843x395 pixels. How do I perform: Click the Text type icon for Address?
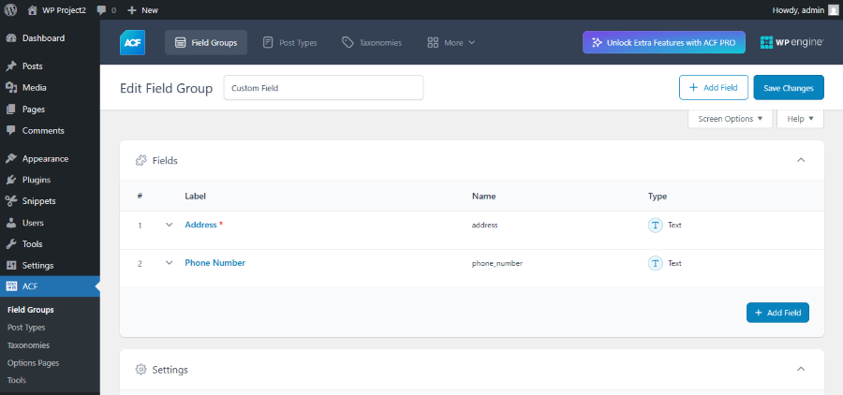pyautogui.click(x=656, y=226)
